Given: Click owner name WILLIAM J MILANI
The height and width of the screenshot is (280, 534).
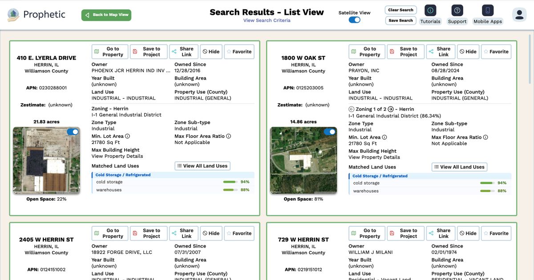Looking at the screenshot, I should click(371, 252).
